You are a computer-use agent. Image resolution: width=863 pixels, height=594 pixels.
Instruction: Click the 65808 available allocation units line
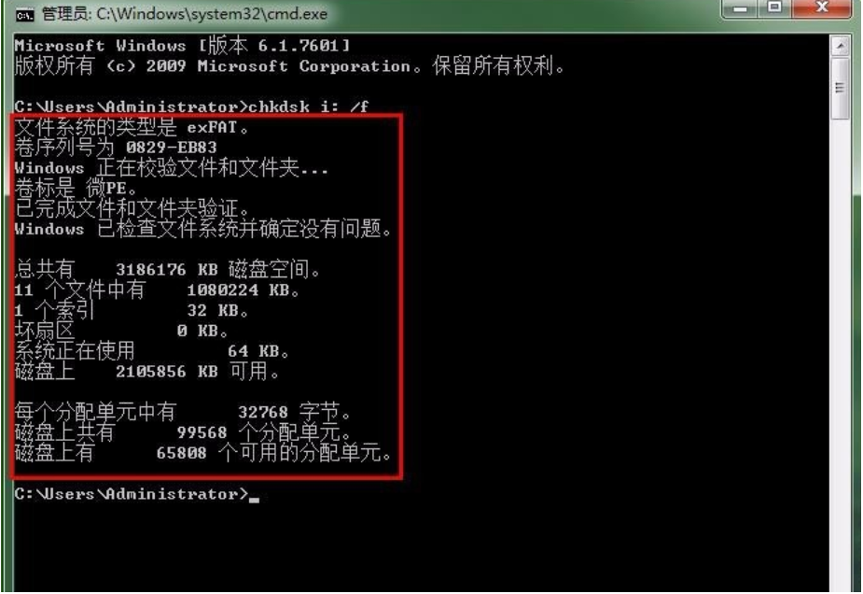point(203,453)
